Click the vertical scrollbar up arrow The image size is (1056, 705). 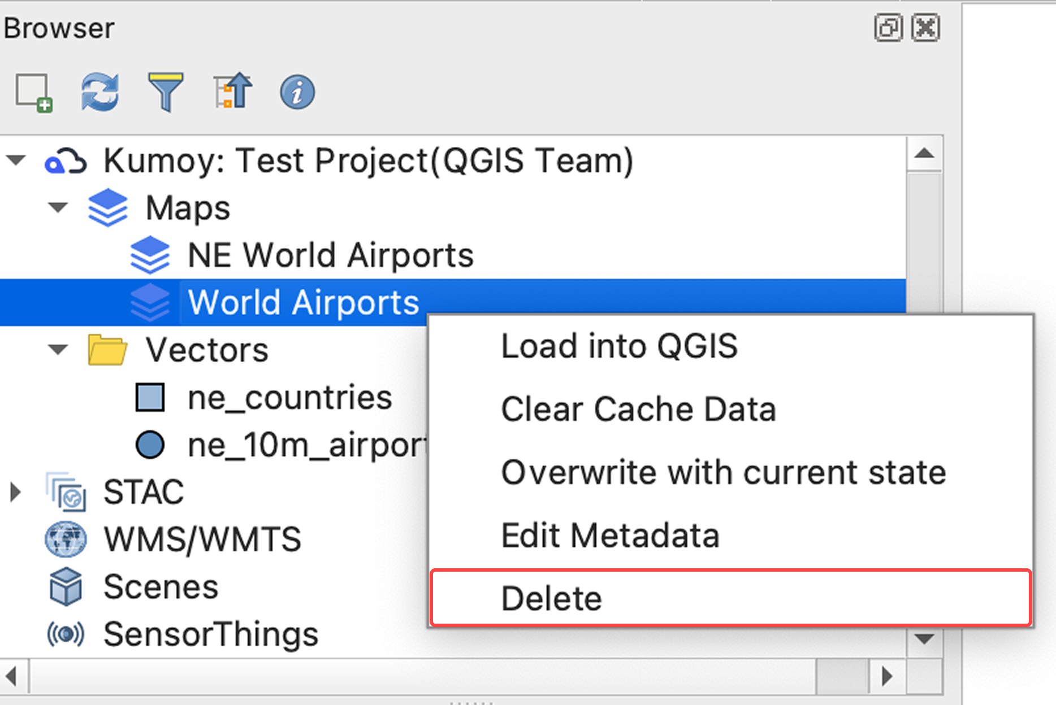(924, 153)
